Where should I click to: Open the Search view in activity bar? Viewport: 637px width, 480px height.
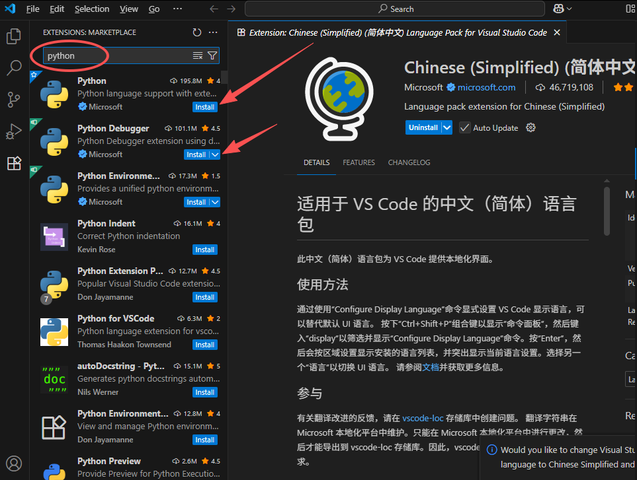tap(14, 68)
